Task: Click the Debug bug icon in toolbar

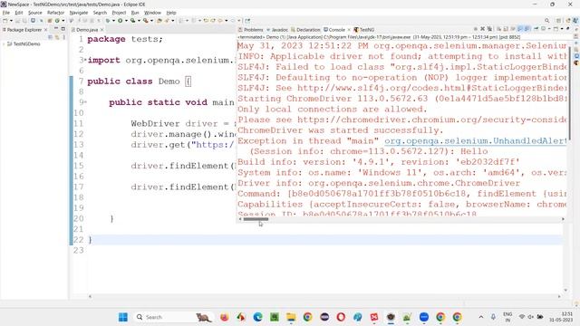Action: (108, 21)
